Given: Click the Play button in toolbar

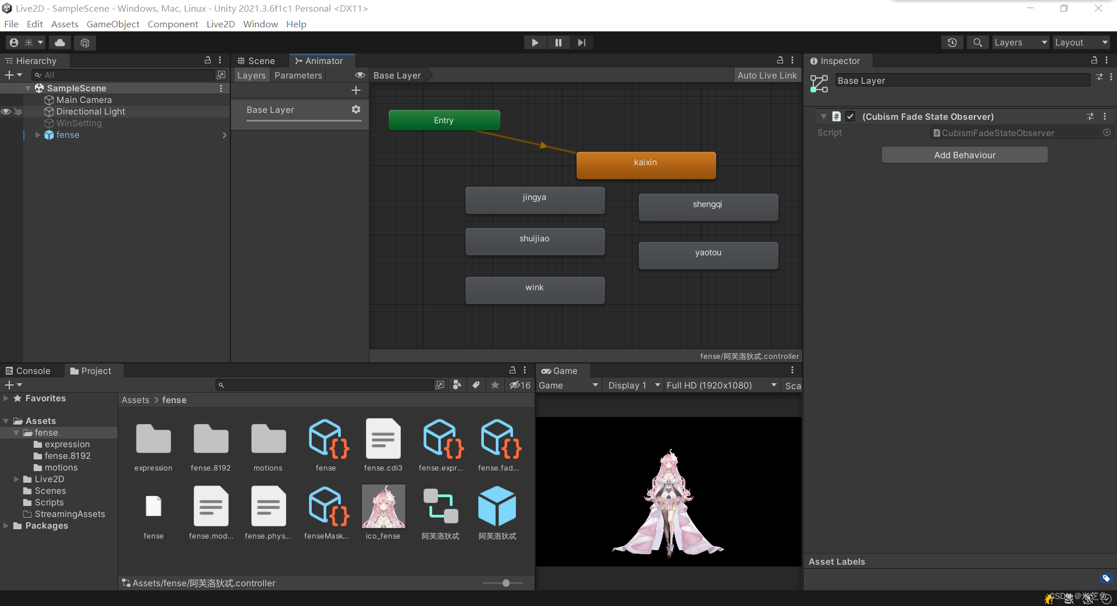Looking at the screenshot, I should point(535,42).
